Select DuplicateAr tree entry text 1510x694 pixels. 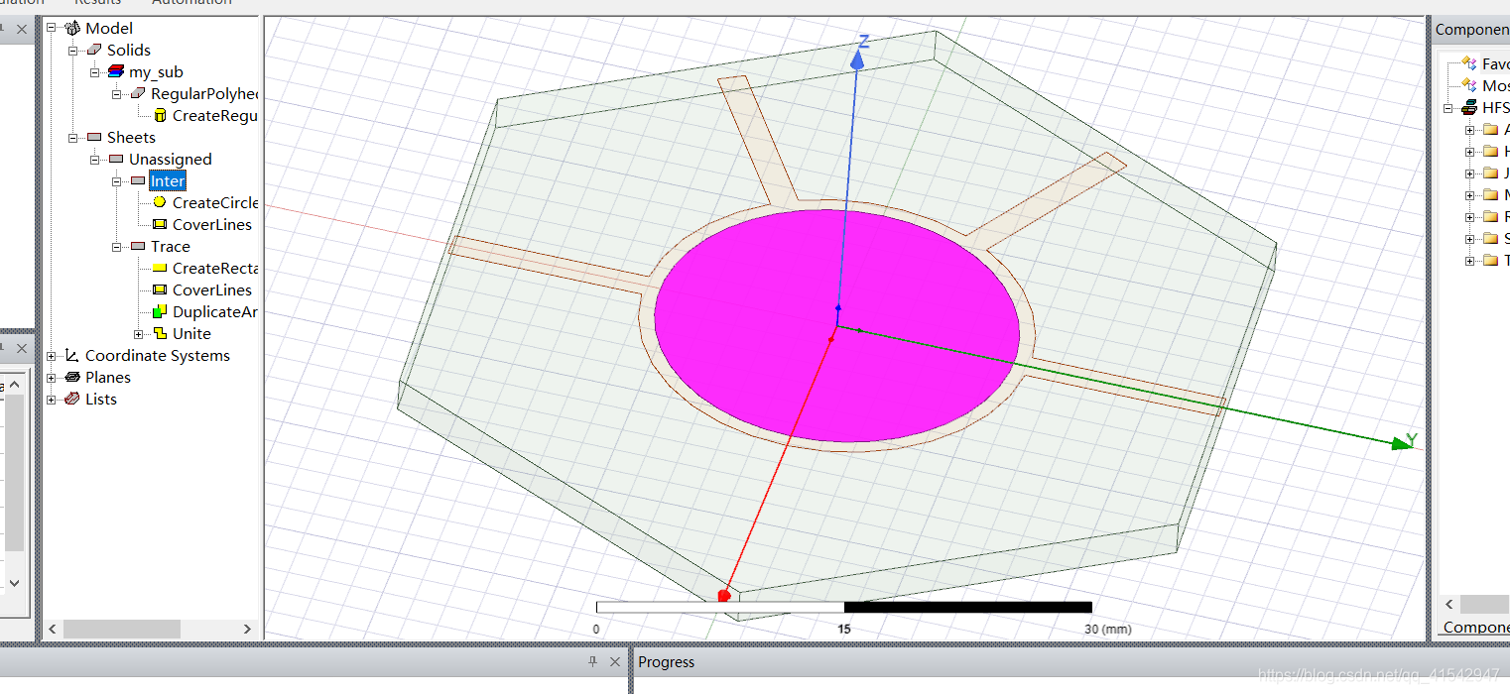pyautogui.click(x=214, y=311)
